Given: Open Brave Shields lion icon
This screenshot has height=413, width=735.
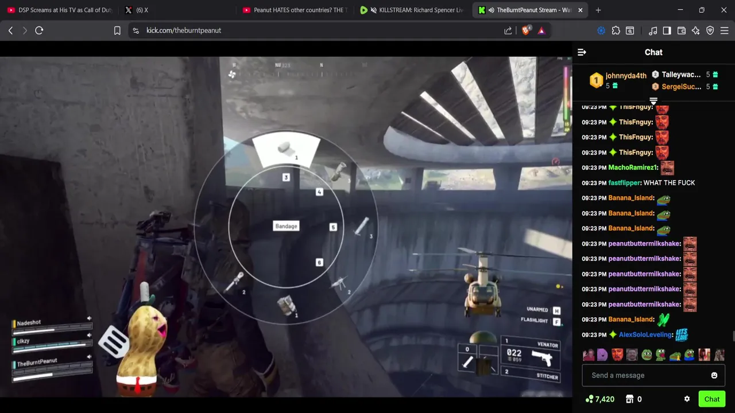Looking at the screenshot, I should tap(526, 30).
